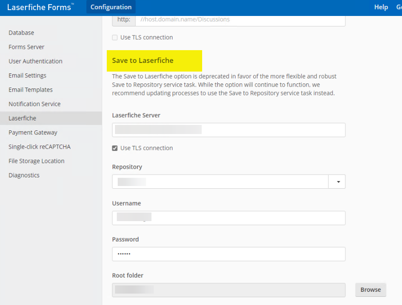The height and width of the screenshot is (305, 402).
Task: Click the Laserfiche Forms logo
Action: point(40,7)
